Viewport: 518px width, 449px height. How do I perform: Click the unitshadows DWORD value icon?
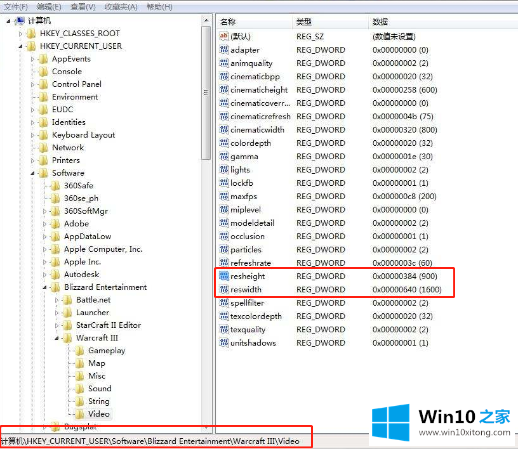click(x=224, y=342)
